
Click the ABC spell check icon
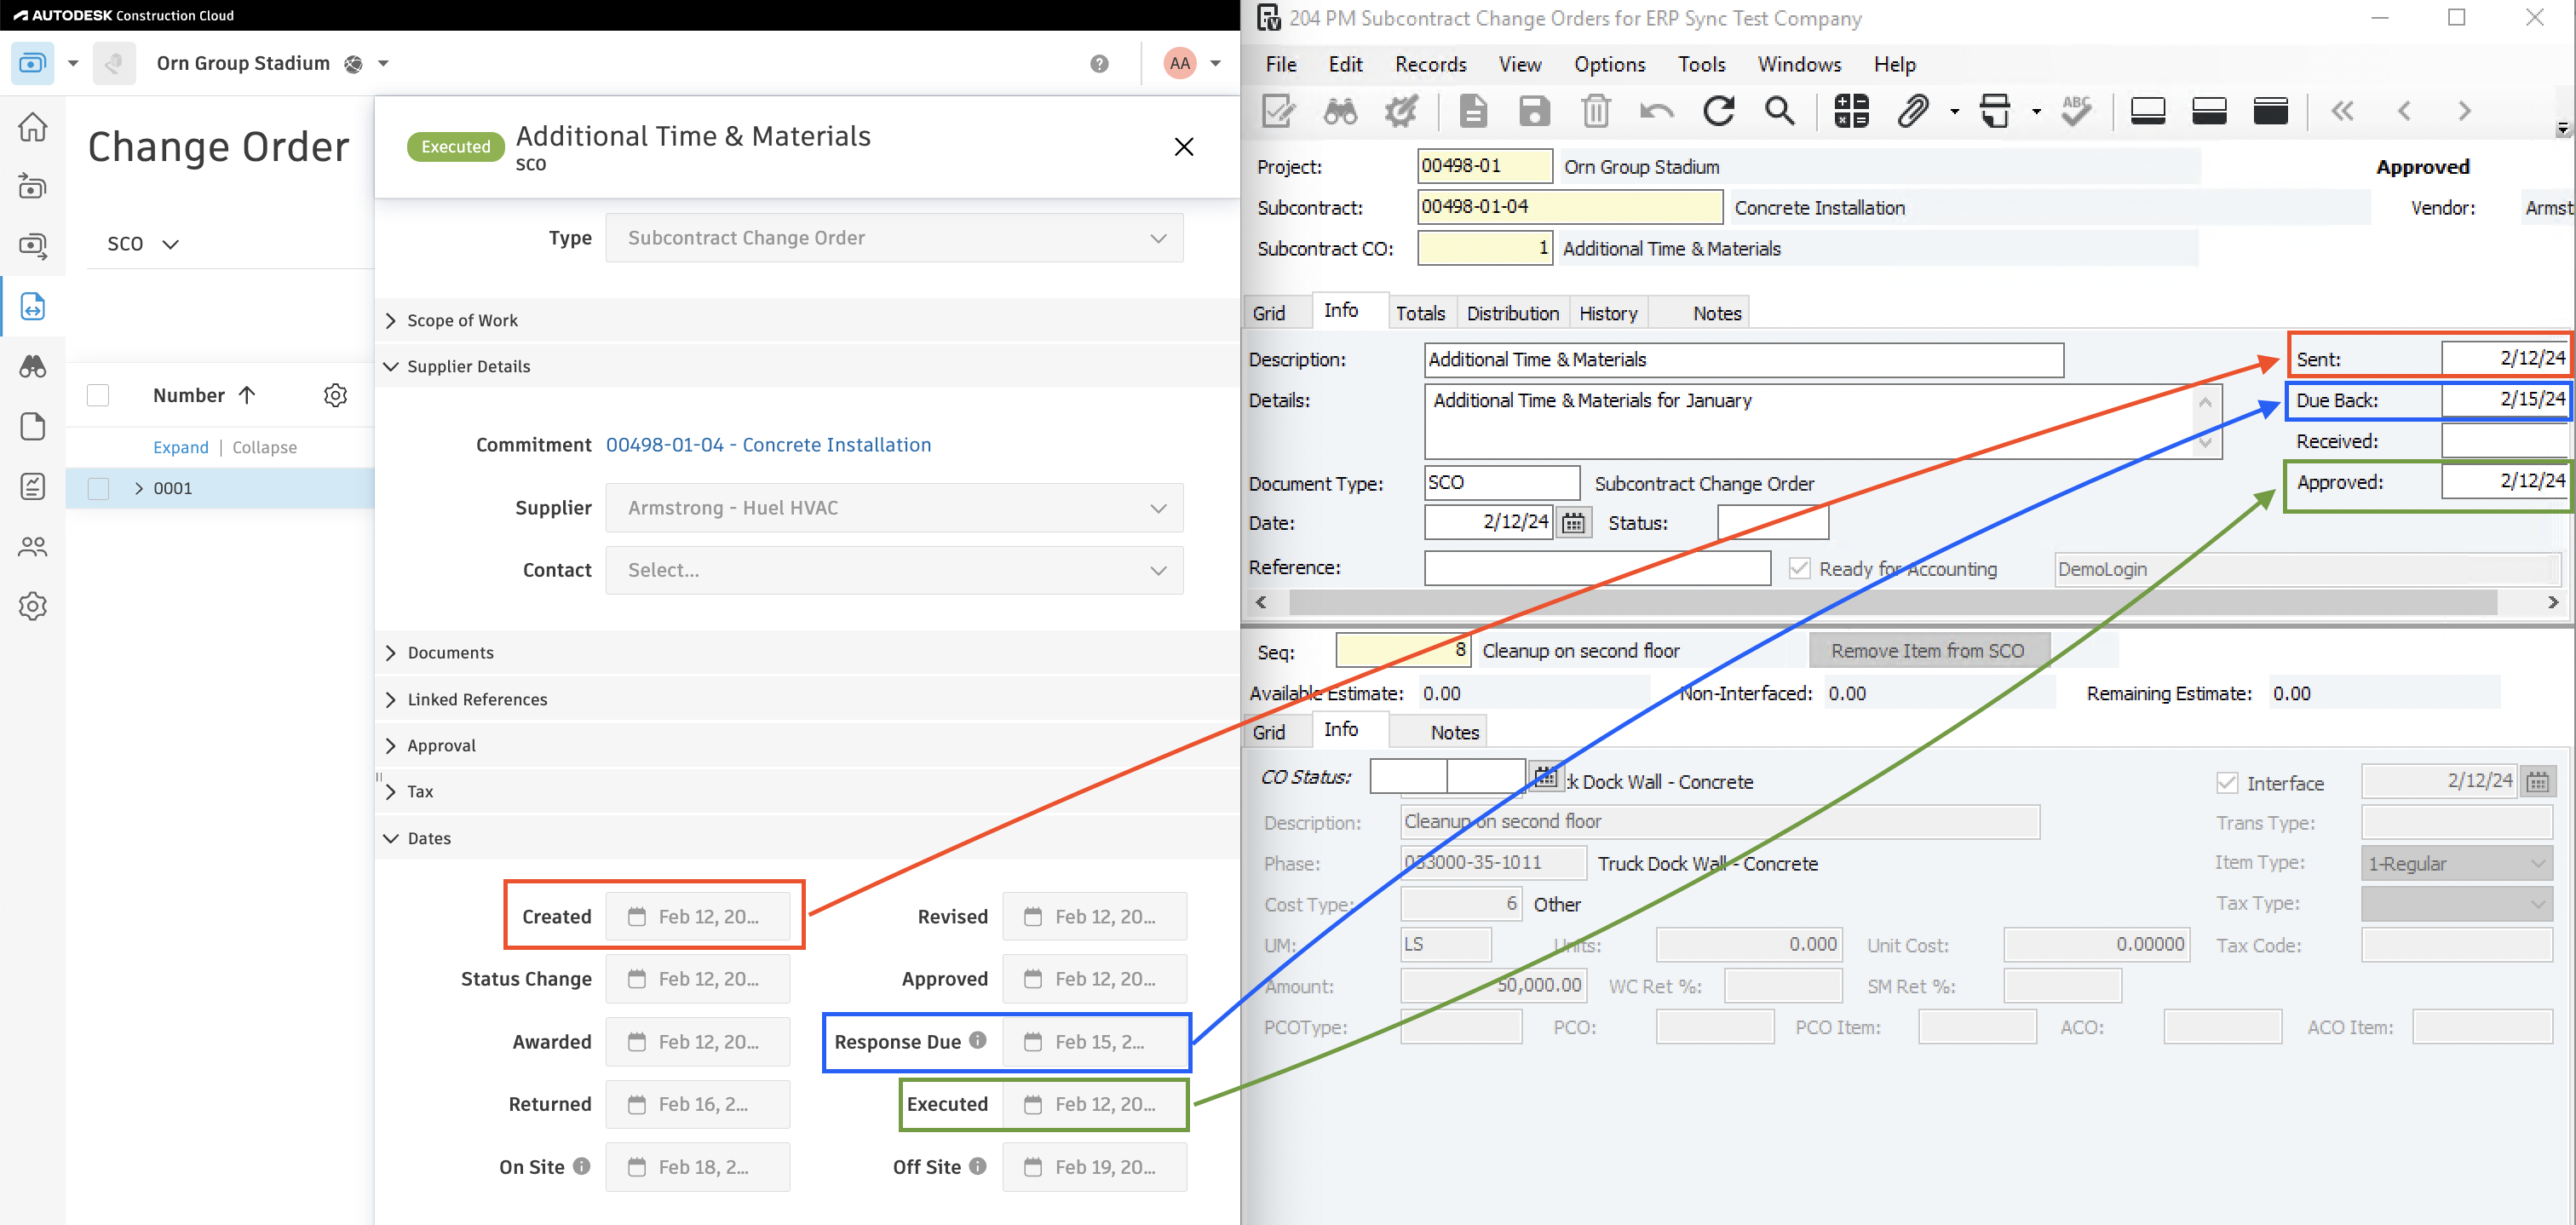(x=2077, y=111)
